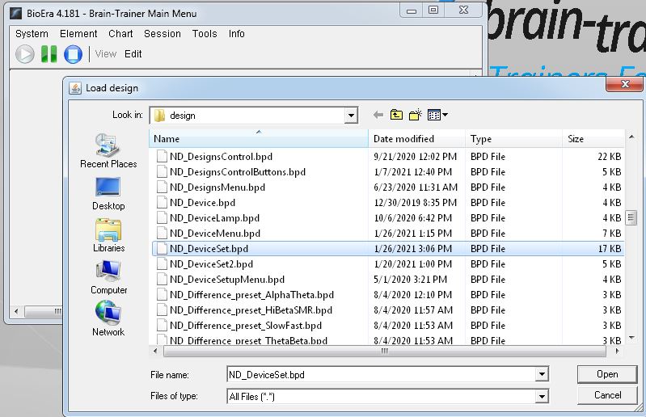
Task: Click file icon of ND_DeviceSet2.bpd
Action: [x=163, y=264]
